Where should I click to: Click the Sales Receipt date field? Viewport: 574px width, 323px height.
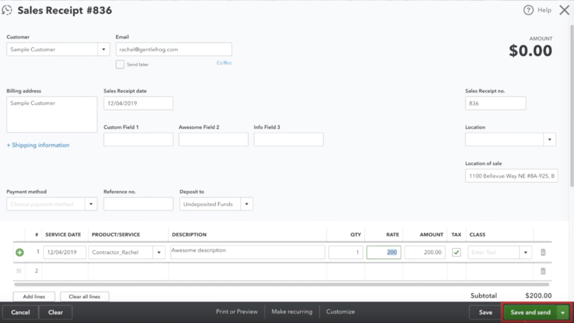click(x=138, y=104)
